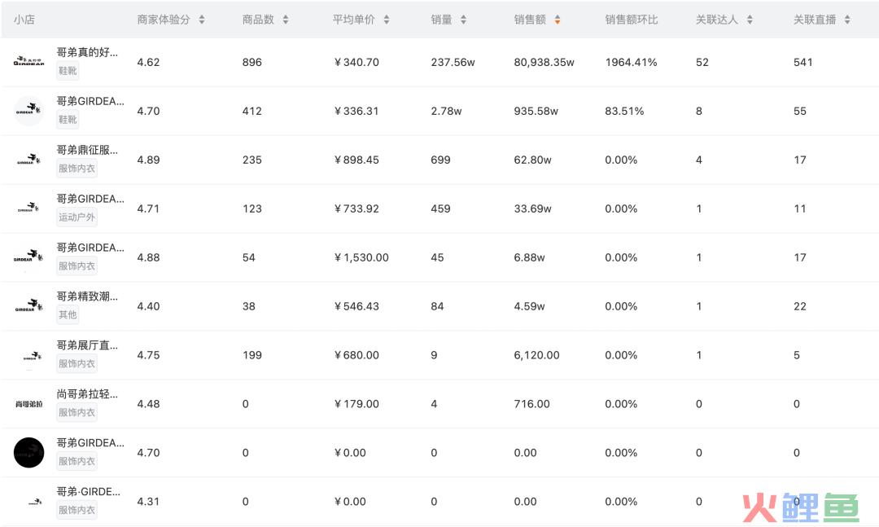
Task: Open shop name 尚哥弟拉轻...
Action: (87, 394)
